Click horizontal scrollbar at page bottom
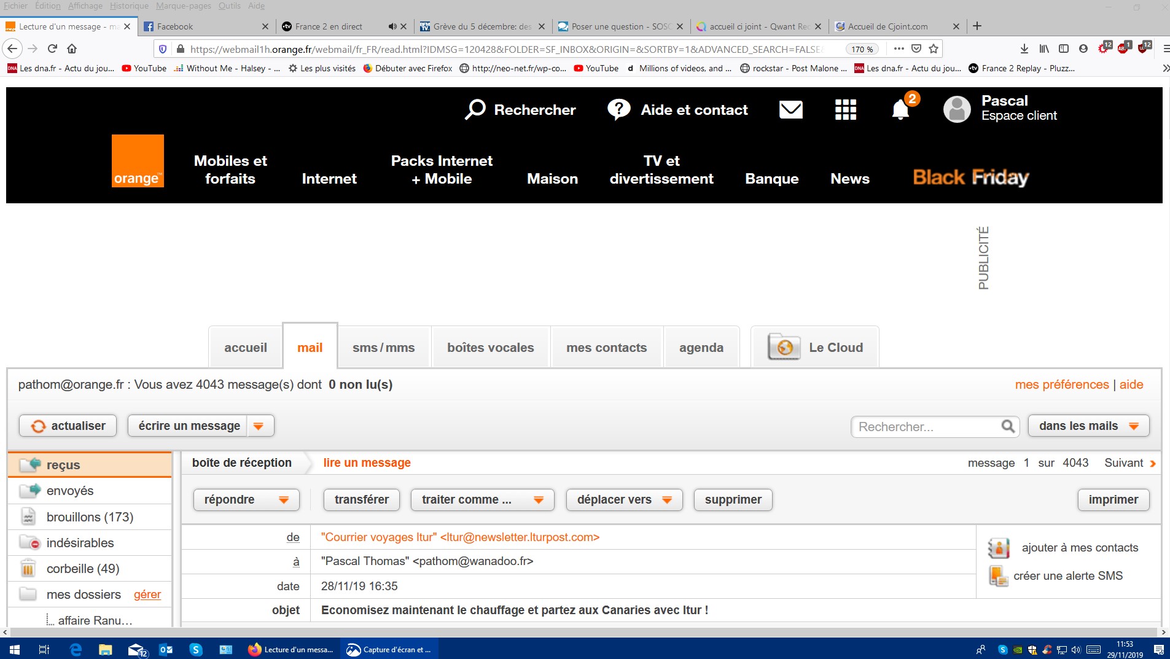 tap(583, 632)
